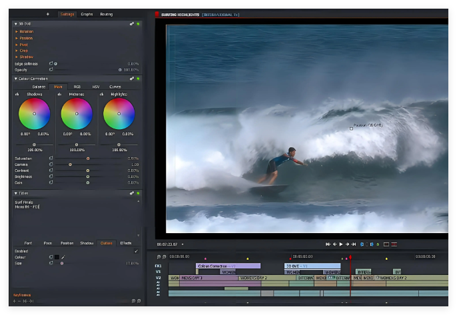This screenshot has width=457, height=315.
Task: Collapse the Titles section
Action: coord(16,193)
